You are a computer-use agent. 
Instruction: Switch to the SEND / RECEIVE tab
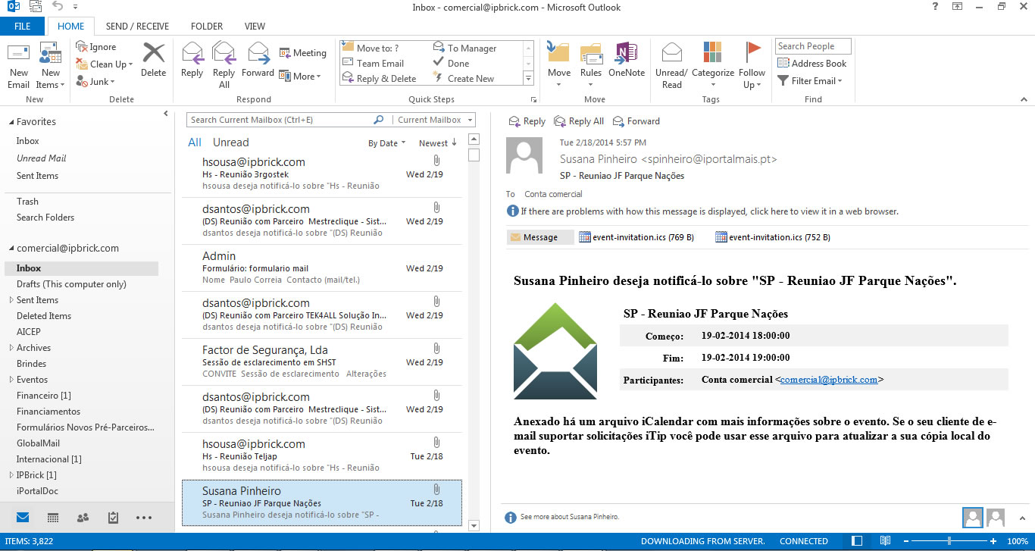pyautogui.click(x=137, y=27)
